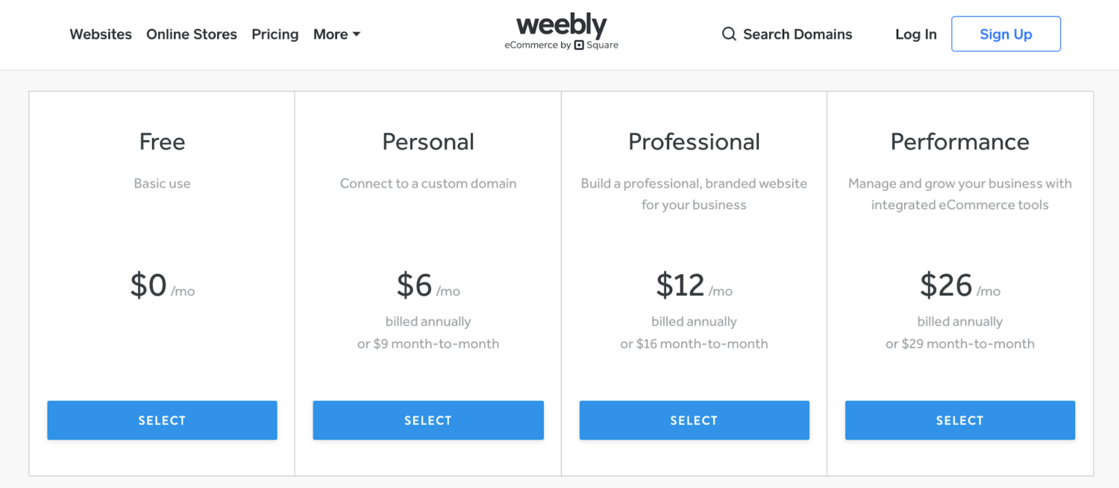Open the Websites menu item
This screenshot has height=488, width=1119.
tap(101, 34)
